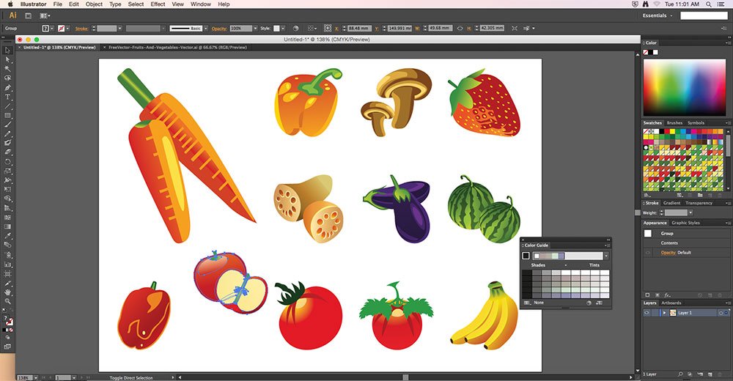Open the Window menu
The image size is (733, 381).
pyautogui.click(x=201, y=4)
